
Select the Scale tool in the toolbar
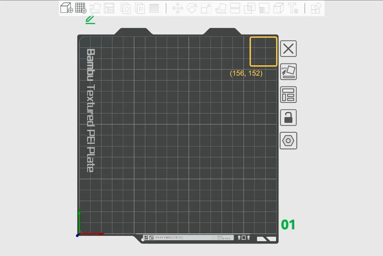tap(206, 8)
